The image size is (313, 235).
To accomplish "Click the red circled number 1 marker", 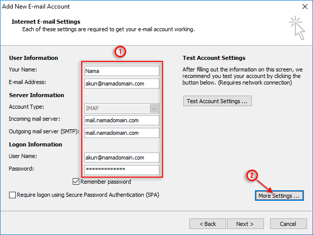I will (x=120, y=52).
